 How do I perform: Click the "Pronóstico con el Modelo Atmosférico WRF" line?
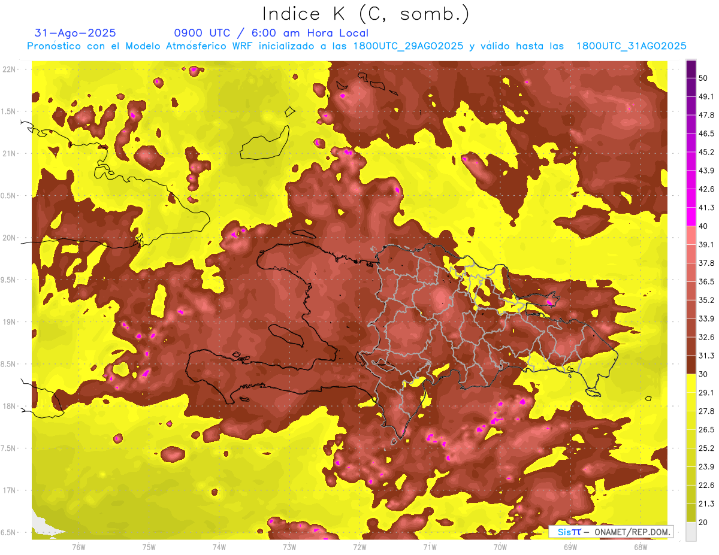[x=357, y=46]
